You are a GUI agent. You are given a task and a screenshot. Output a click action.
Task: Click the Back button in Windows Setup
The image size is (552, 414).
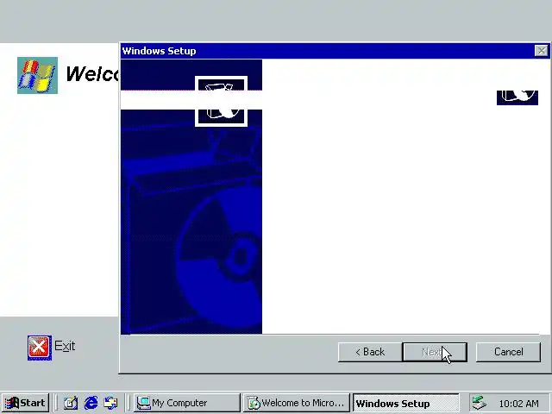[x=370, y=352]
